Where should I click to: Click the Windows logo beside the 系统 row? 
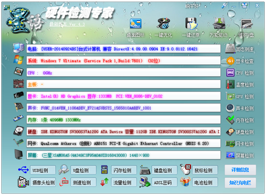pos(19,60)
